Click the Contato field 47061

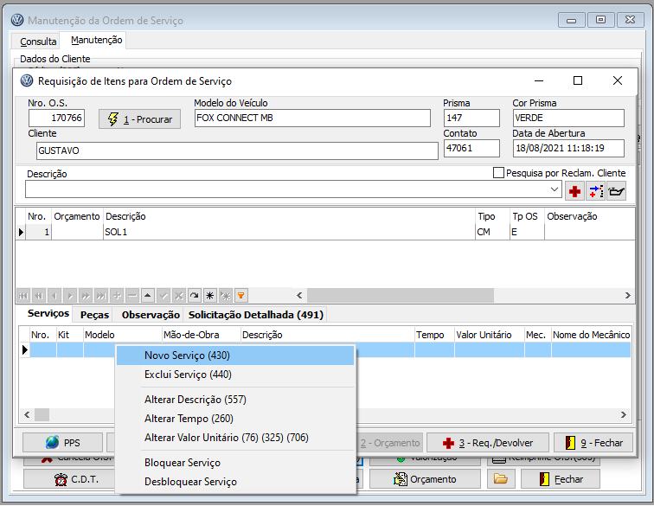coord(471,148)
